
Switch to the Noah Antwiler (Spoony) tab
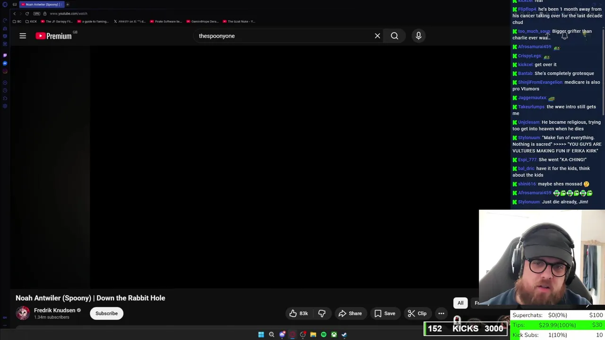pos(42,4)
